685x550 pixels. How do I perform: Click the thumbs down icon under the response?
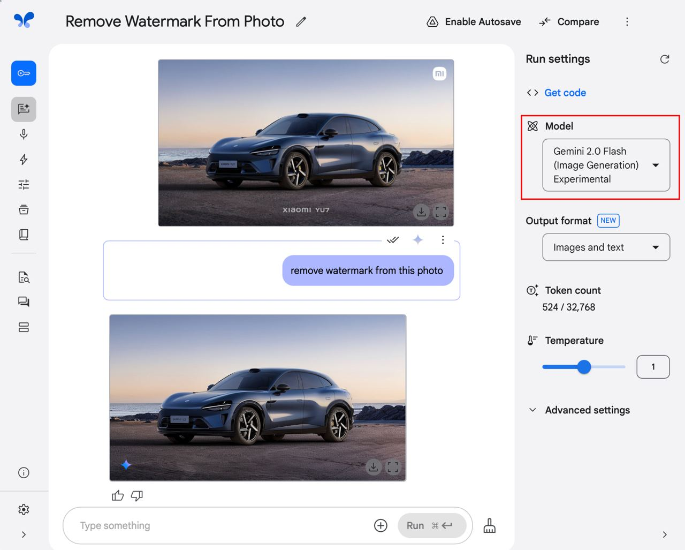[x=137, y=496]
